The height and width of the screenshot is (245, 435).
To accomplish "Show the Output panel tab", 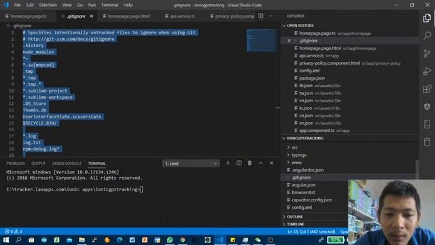I will [38, 163].
